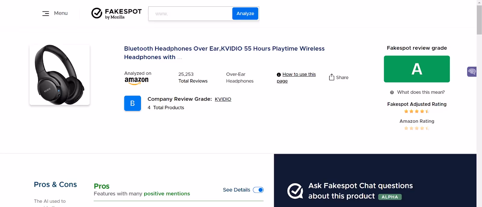
Task: Select the Amazon logo under Analyzed on
Action: click(x=136, y=80)
